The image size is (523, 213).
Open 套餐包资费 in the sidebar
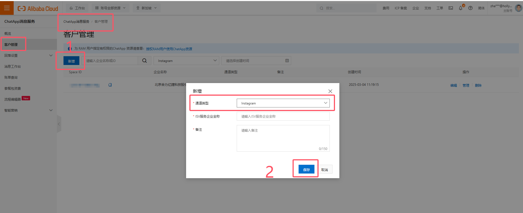coord(28,88)
